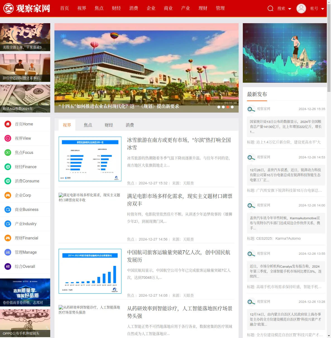Viewport: 331px width, 338px height.
Task: Open article 从药研效率到智能诊疗 headline
Action: (180, 312)
